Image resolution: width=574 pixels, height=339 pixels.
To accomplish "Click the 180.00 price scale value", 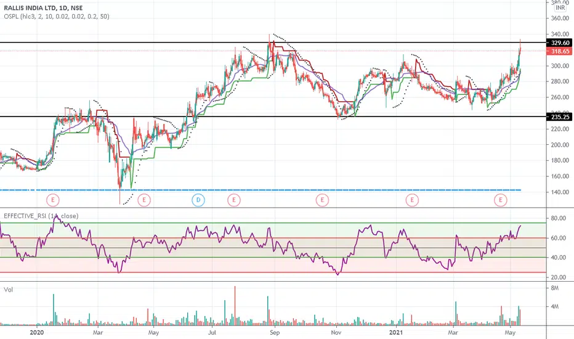I will pyautogui.click(x=560, y=160).
